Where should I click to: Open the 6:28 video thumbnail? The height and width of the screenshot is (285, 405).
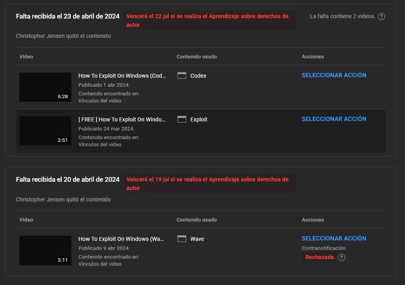(x=45, y=87)
